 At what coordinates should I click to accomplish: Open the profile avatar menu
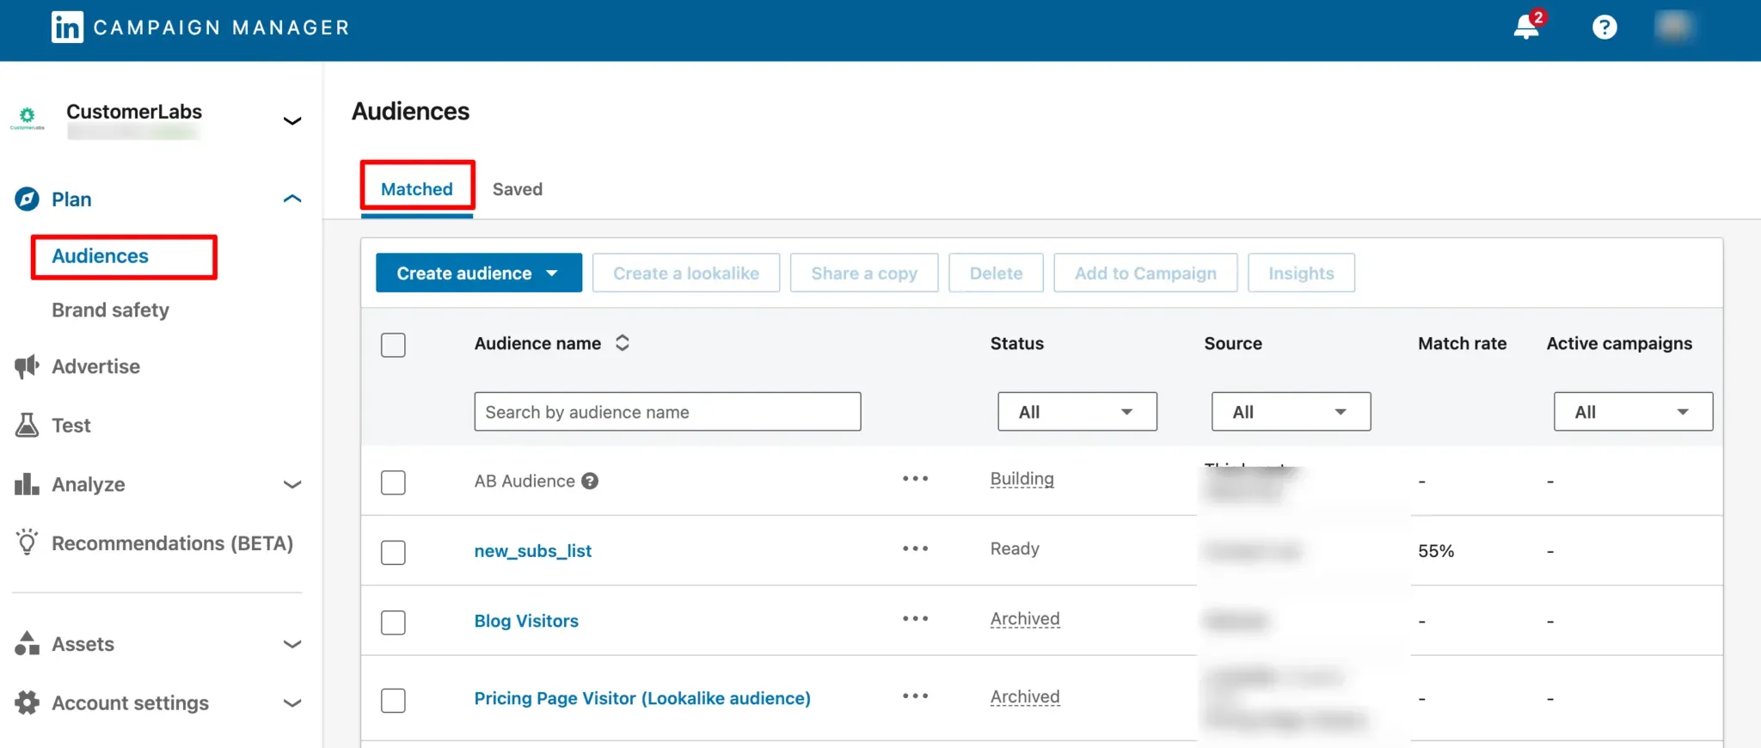(1673, 27)
